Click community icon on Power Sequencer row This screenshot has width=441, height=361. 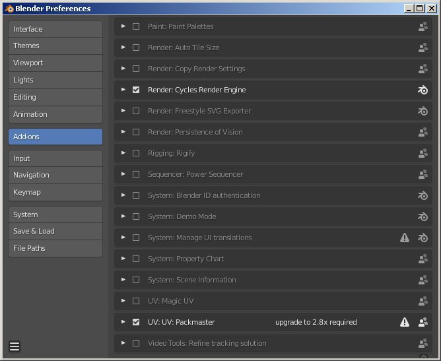[423, 174]
